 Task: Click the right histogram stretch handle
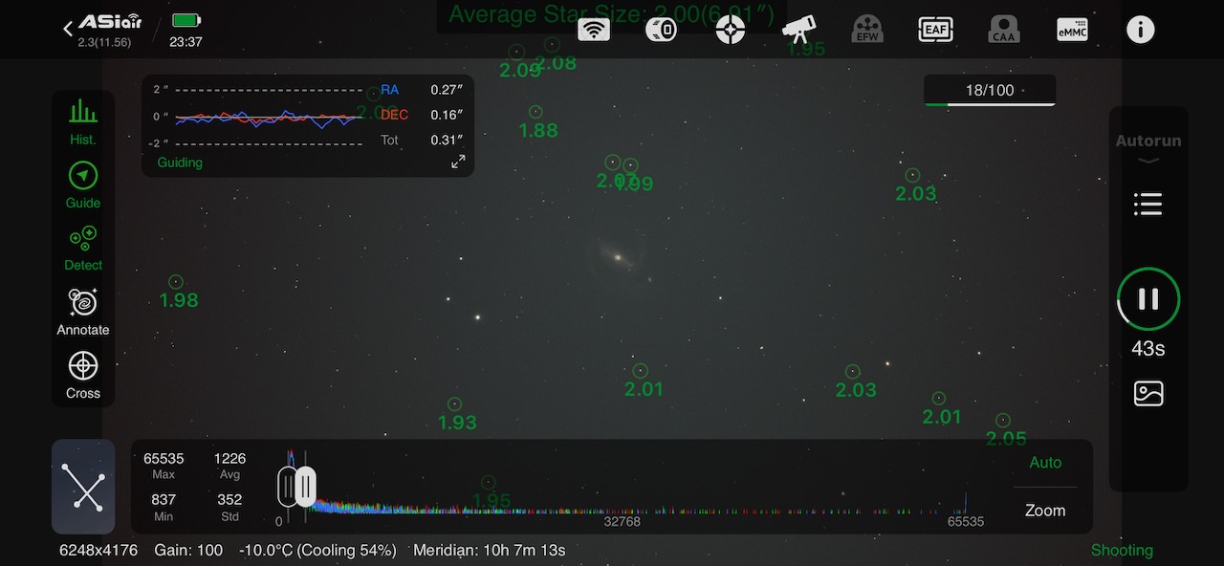pos(305,487)
